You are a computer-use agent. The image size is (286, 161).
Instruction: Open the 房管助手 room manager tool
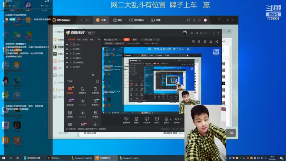83,91
